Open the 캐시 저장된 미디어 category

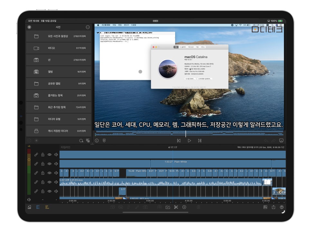59,131
